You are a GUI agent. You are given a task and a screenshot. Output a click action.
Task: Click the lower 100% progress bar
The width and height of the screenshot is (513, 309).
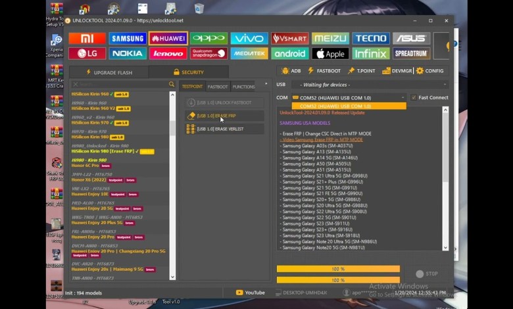pos(338,280)
